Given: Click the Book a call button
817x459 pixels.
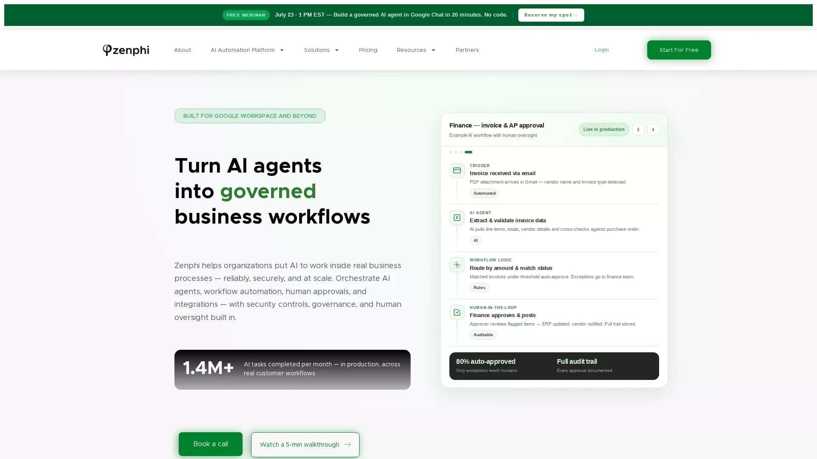Looking at the screenshot, I should (211, 444).
